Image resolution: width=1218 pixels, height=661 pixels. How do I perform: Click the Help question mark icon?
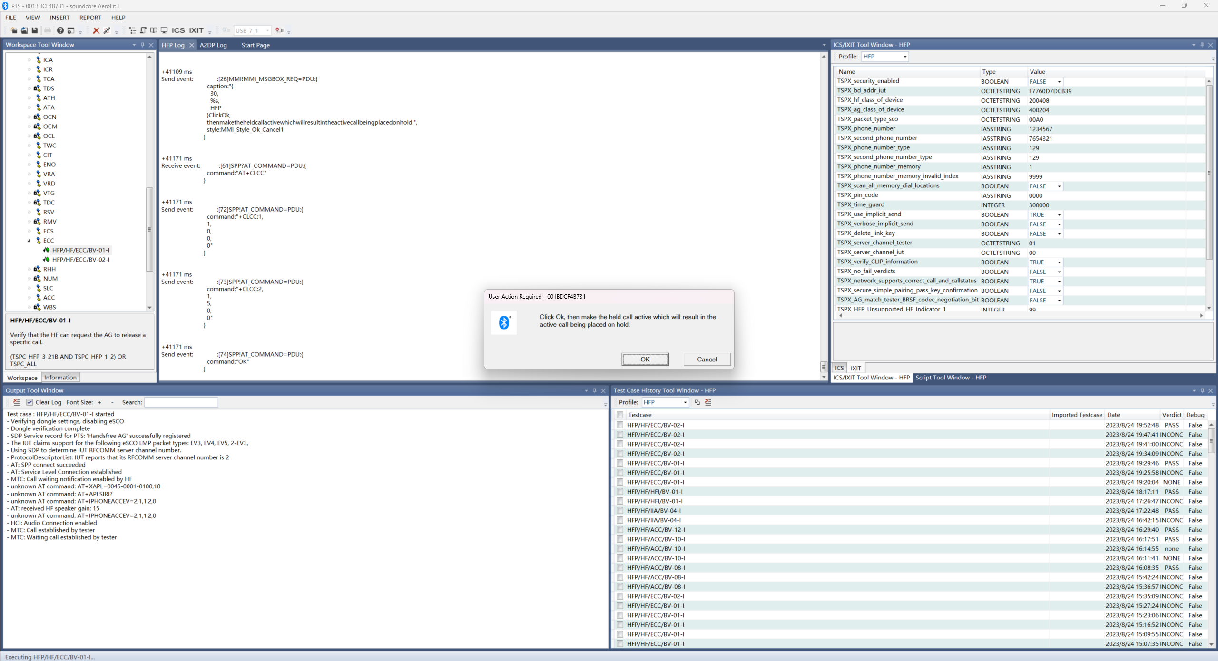coord(60,30)
